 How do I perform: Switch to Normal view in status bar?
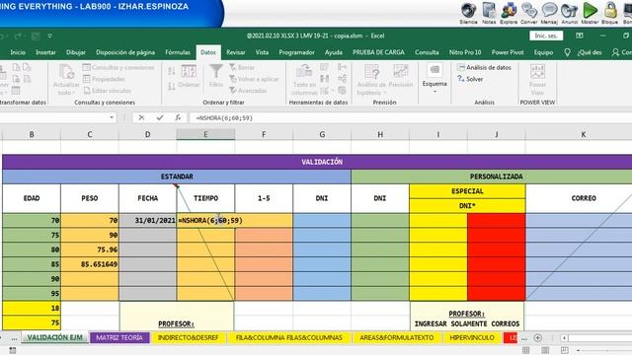525,350
